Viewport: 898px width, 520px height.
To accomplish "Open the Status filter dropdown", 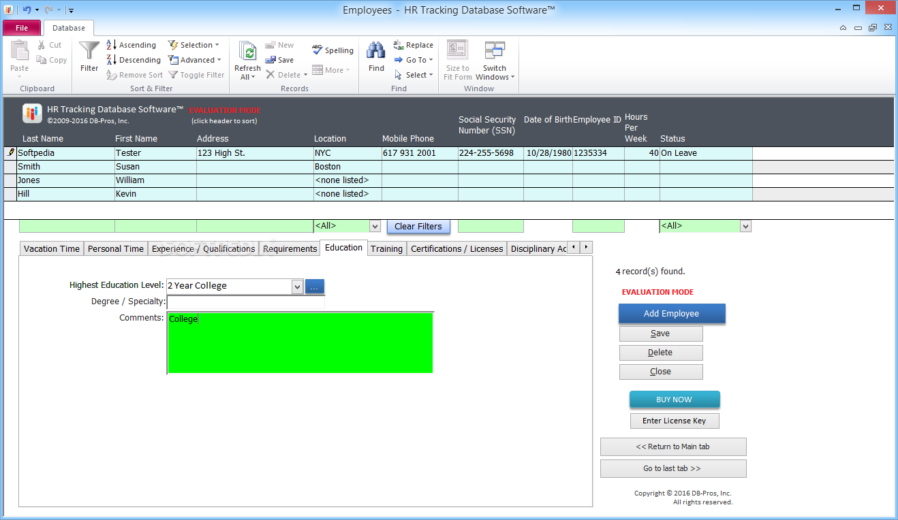I will 745,226.
